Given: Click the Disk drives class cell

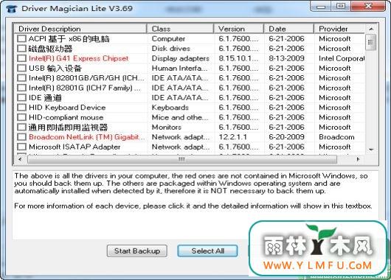Looking at the screenshot, I should [171, 49].
